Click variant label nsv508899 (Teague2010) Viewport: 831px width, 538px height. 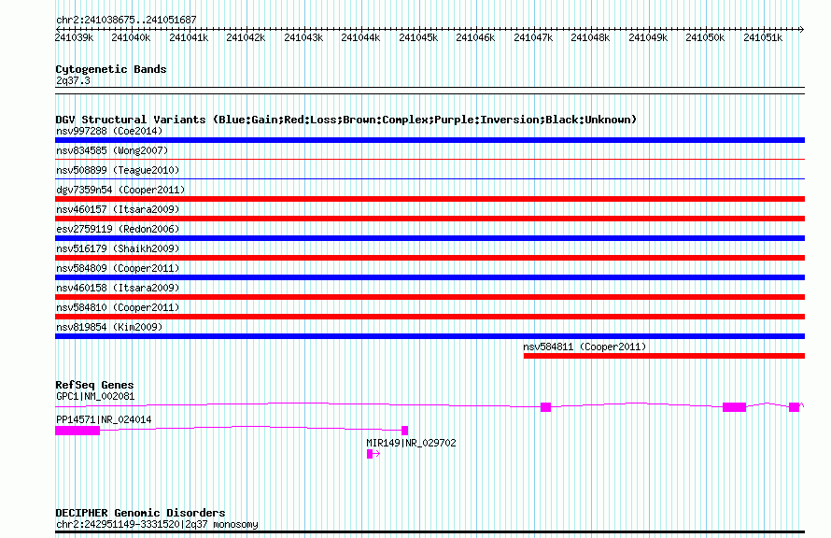(118, 170)
